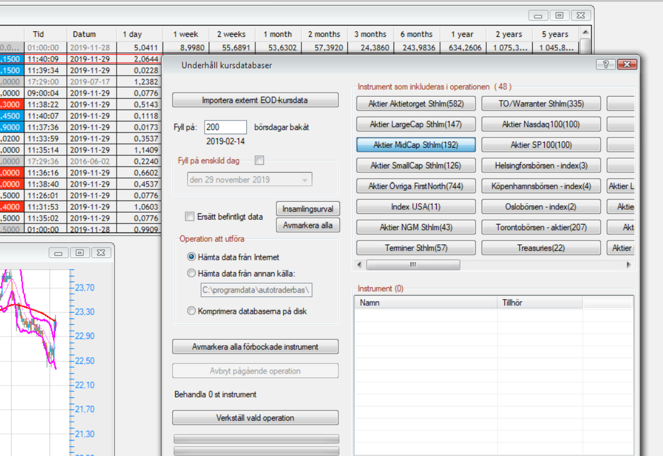Image resolution: width=663 pixels, height=456 pixels.
Task: Click the Fyll på börsdagar input field
Action: tap(225, 127)
